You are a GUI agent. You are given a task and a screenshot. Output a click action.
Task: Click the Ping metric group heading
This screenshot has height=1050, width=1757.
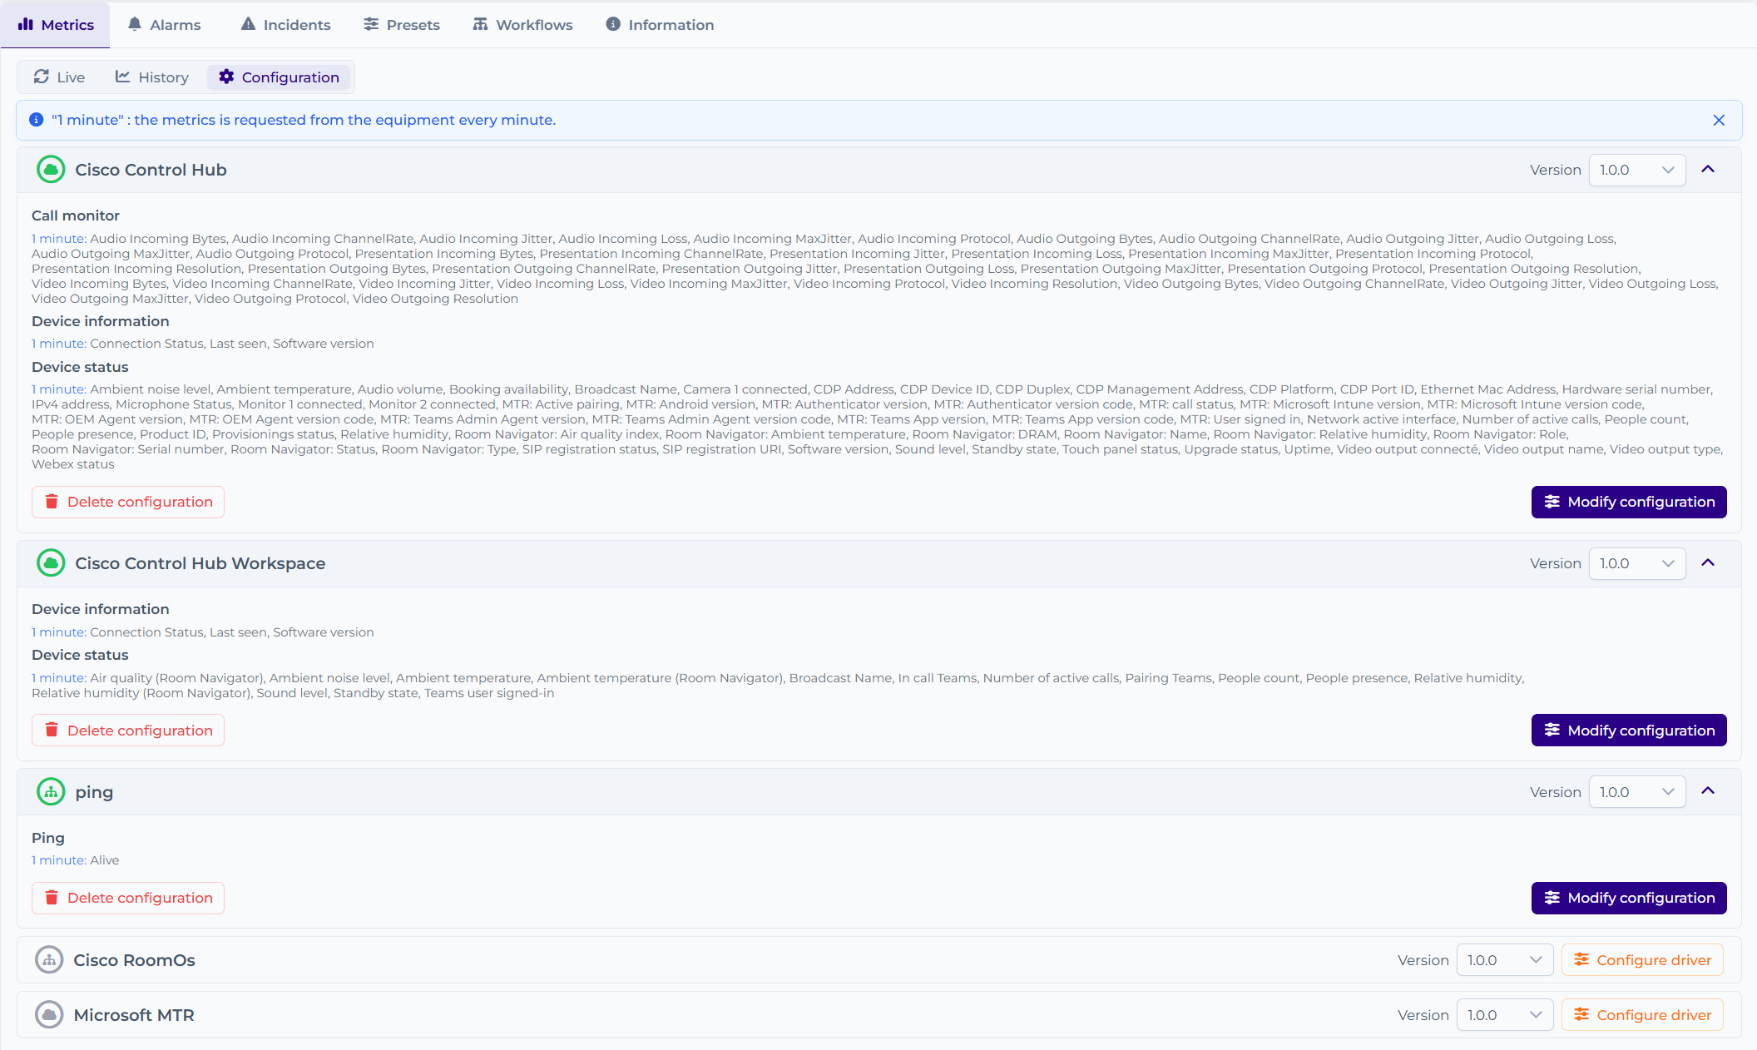[48, 838]
